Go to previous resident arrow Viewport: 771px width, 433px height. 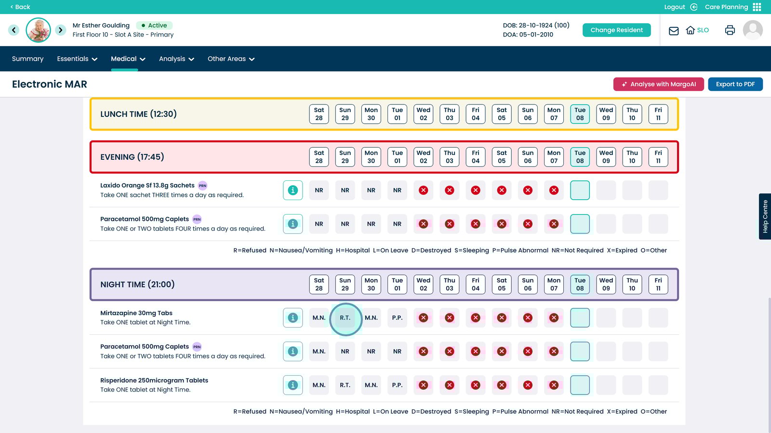[x=14, y=30]
